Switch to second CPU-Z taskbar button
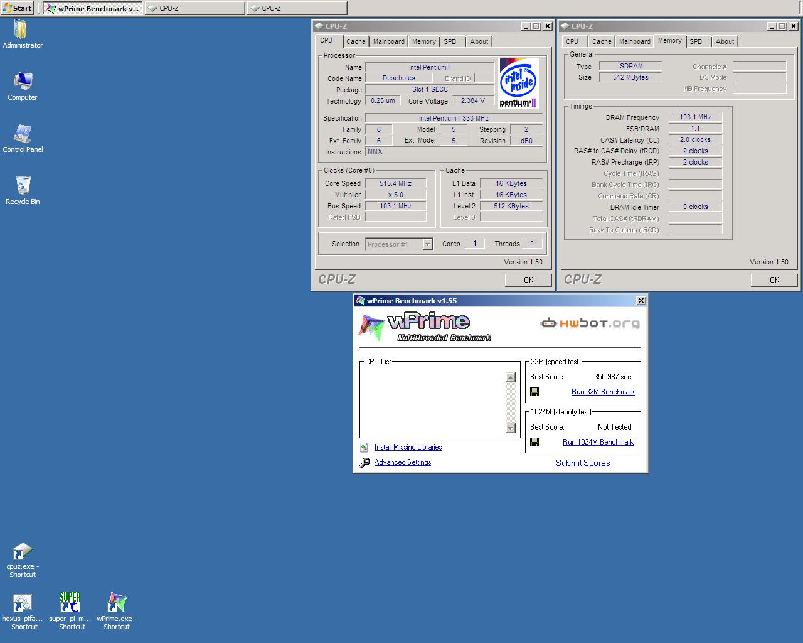Screen dimensions: 803x643 point(297,8)
